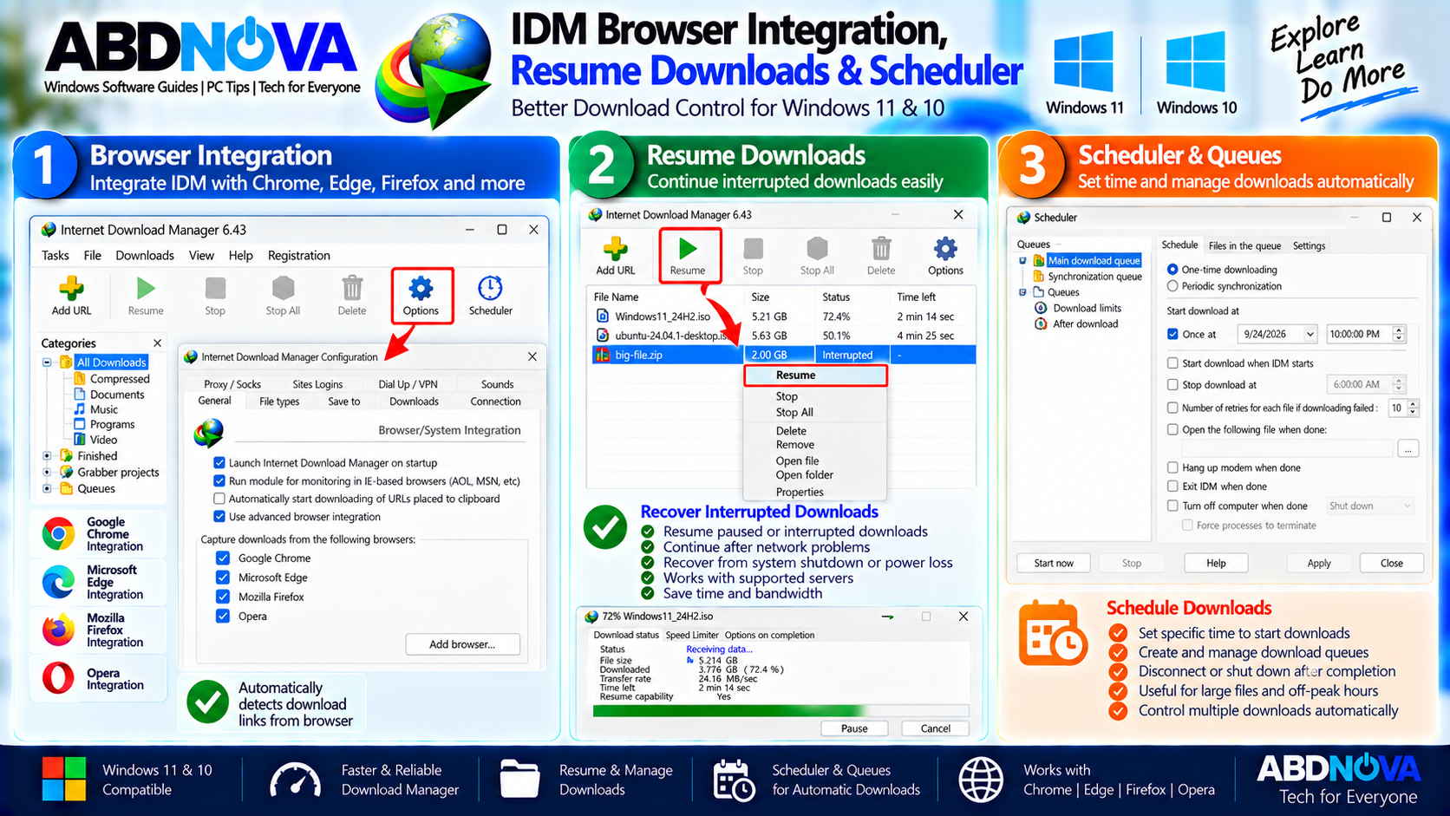
Task: Select Synchronization queue in Scheduler
Action: click(x=1087, y=277)
